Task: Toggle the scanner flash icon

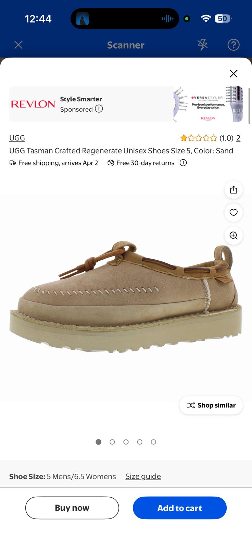Action: click(x=202, y=45)
